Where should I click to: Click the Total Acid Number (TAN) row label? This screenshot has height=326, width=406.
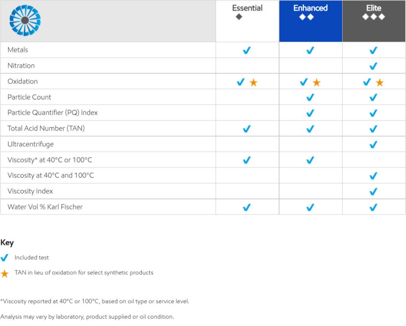click(46, 128)
